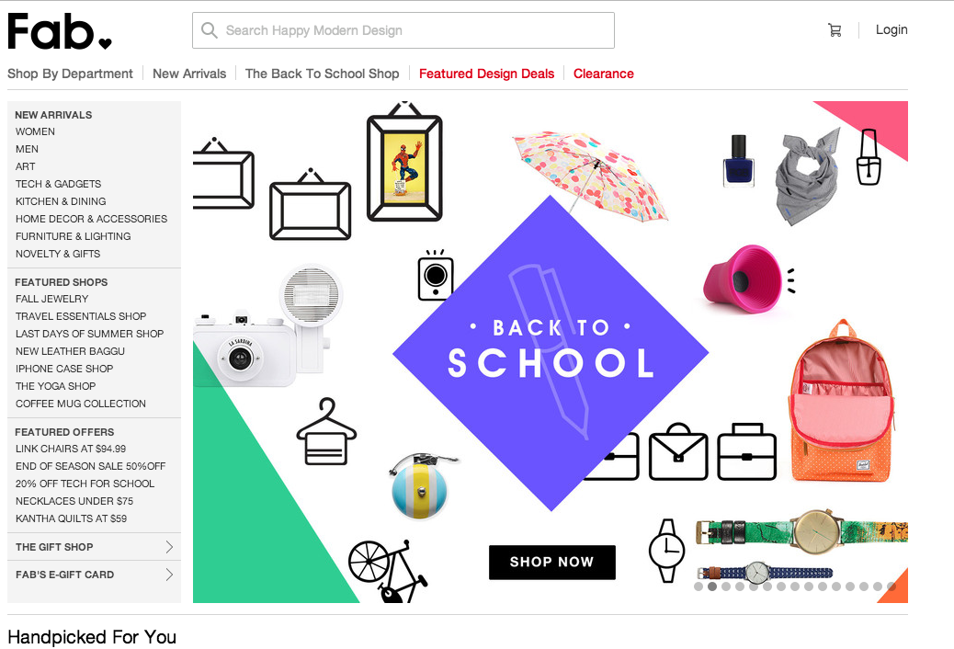Click the navy nail polish bottle
This screenshot has height=649, width=954.
[x=738, y=160]
